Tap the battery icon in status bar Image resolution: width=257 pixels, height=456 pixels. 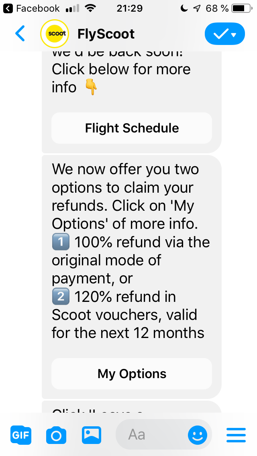242,9
